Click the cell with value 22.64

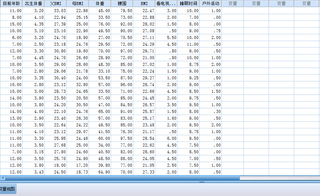point(56,125)
